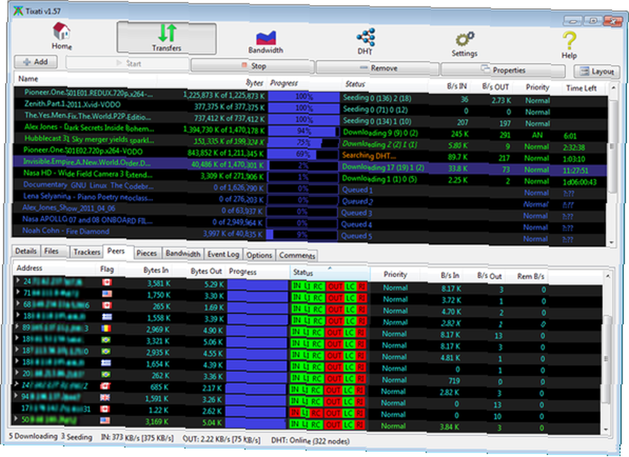This screenshot has height=457, width=629.
Task: Click the 75% progress bar for Hubblecast torrent
Action: click(x=303, y=142)
